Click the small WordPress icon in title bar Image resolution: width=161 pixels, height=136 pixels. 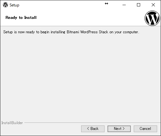click(5, 5)
